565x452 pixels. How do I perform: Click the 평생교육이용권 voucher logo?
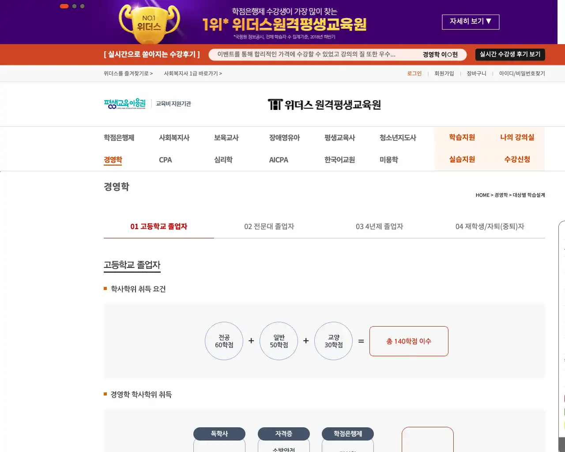coord(124,103)
